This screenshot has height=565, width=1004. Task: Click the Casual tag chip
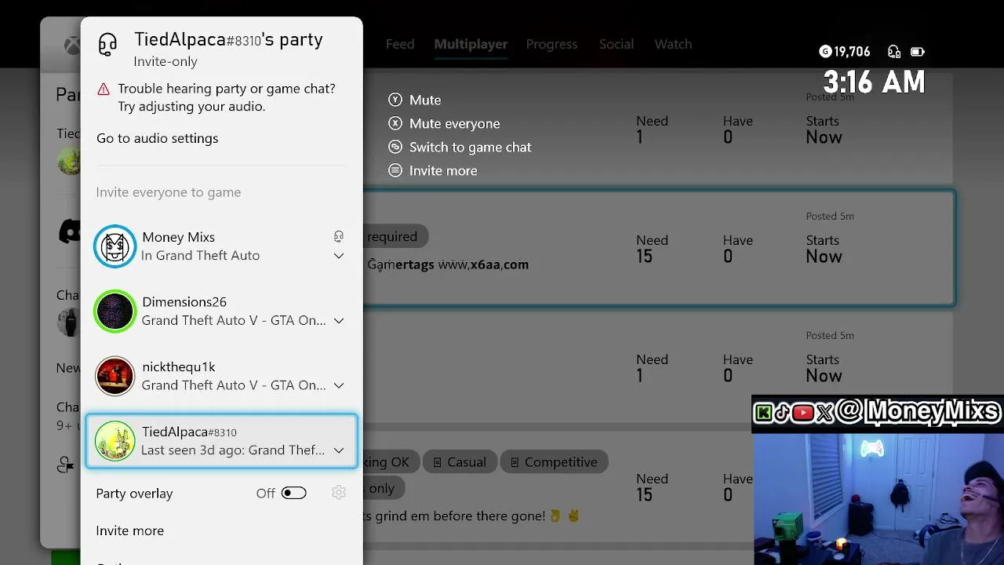click(x=459, y=462)
